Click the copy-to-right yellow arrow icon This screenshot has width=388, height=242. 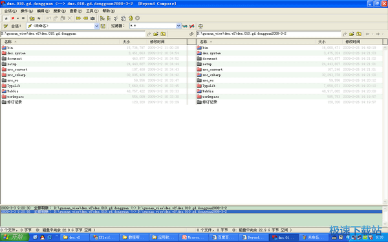78,18
